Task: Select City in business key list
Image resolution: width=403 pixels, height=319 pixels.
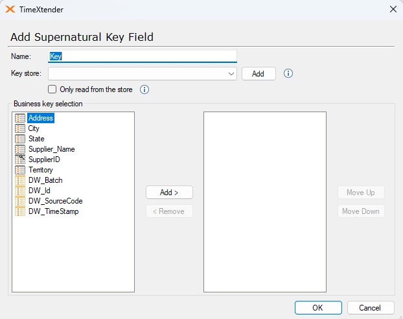Action: (34, 128)
